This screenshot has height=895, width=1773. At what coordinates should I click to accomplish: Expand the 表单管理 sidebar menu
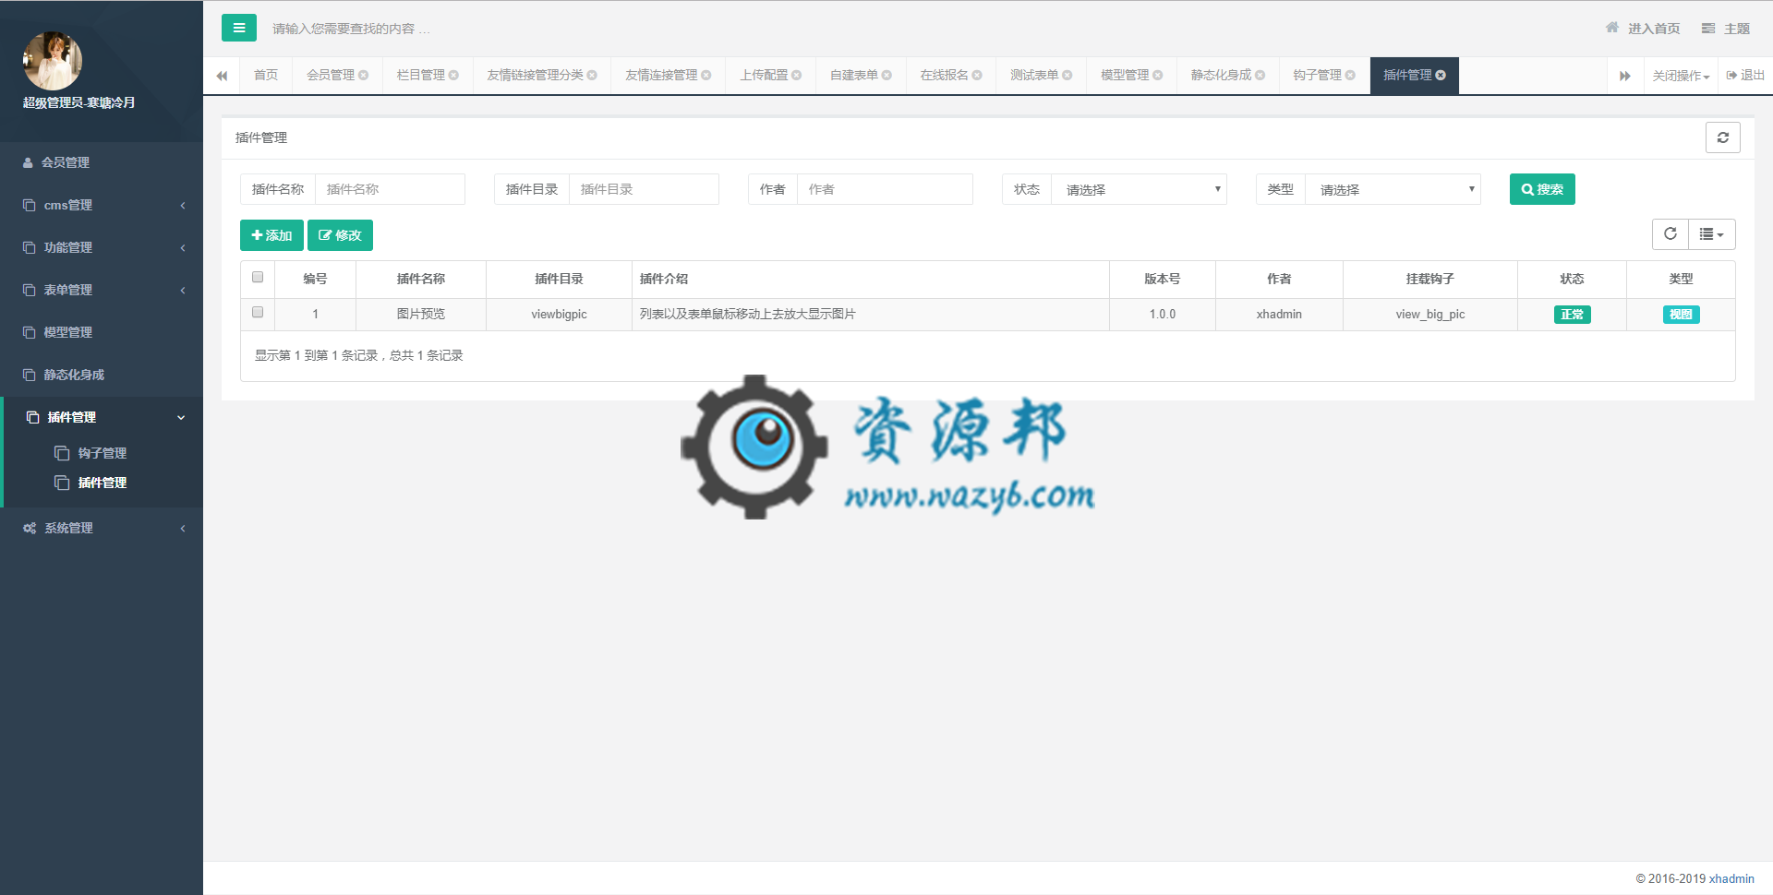click(x=102, y=290)
